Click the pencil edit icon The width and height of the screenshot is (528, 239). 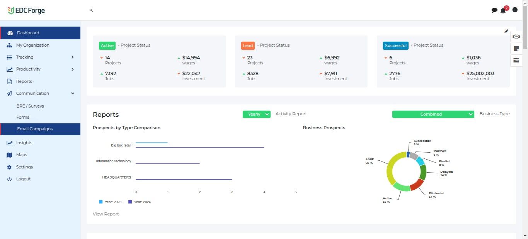click(x=506, y=31)
